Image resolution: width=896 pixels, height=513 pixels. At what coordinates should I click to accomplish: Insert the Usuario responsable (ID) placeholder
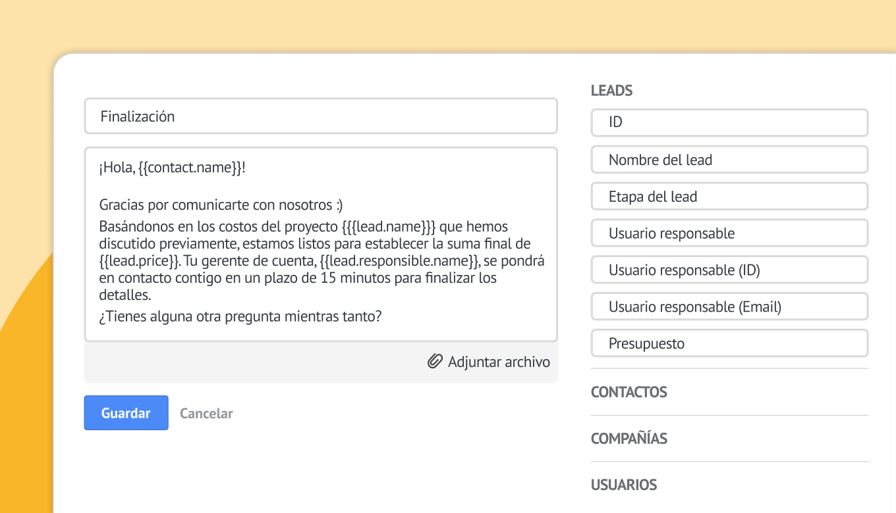[x=729, y=270]
